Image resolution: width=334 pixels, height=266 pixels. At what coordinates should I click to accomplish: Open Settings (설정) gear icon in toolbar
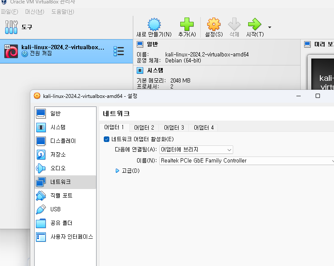pos(214,24)
